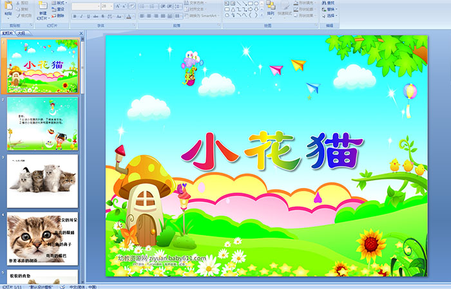This screenshot has width=451, height=289.
Task: Select slide 1 thumbnail titled 小花猫
Action: tap(43, 66)
